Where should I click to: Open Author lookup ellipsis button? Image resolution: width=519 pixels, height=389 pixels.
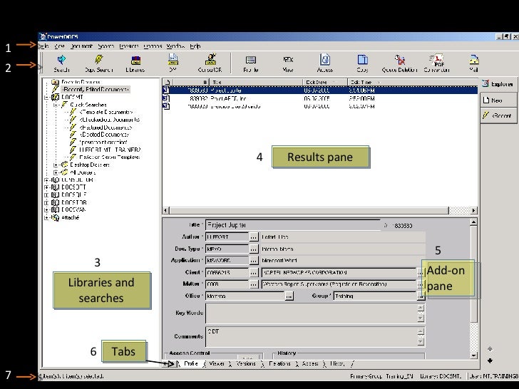click(x=254, y=237)
